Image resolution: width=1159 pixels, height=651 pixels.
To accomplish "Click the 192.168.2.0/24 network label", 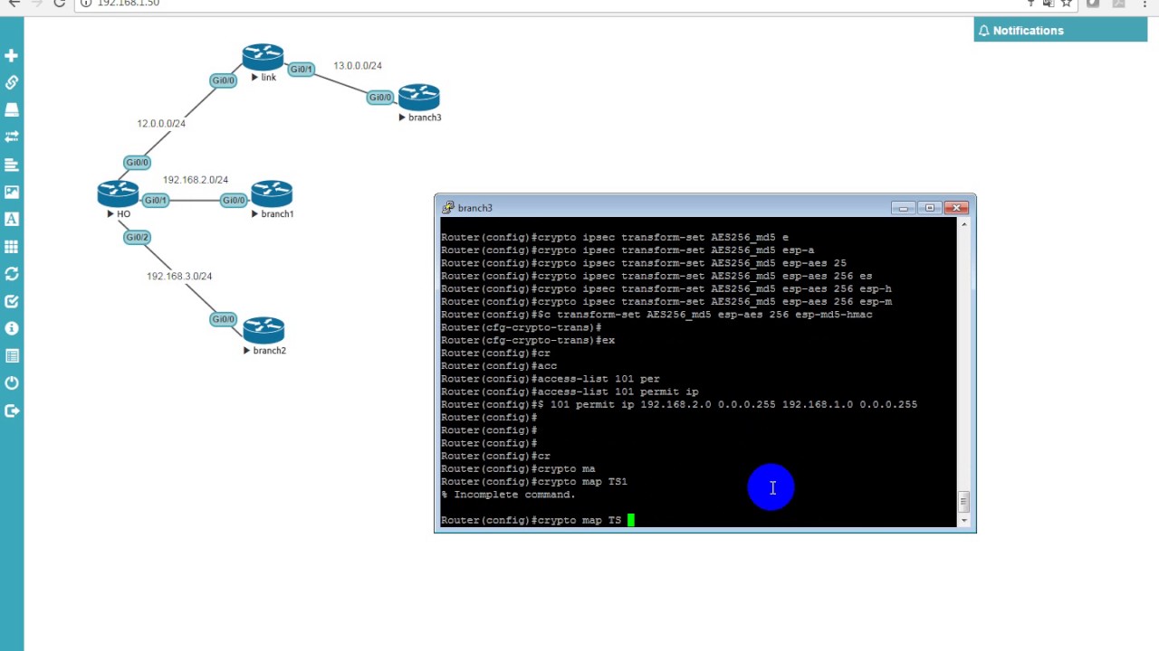I will click(196, 180).
